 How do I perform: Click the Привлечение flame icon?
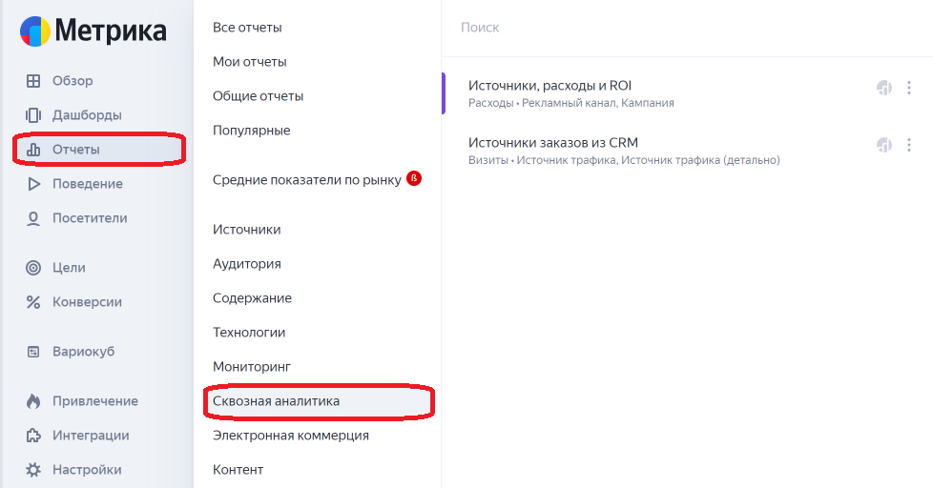coord(33,401)
